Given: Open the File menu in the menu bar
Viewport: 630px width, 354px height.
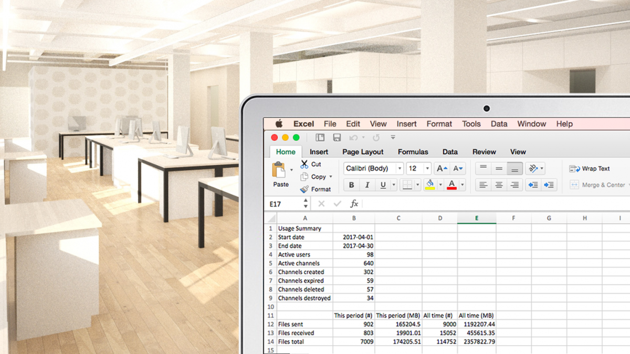Looking at the screenshot, I should [330, 124].
